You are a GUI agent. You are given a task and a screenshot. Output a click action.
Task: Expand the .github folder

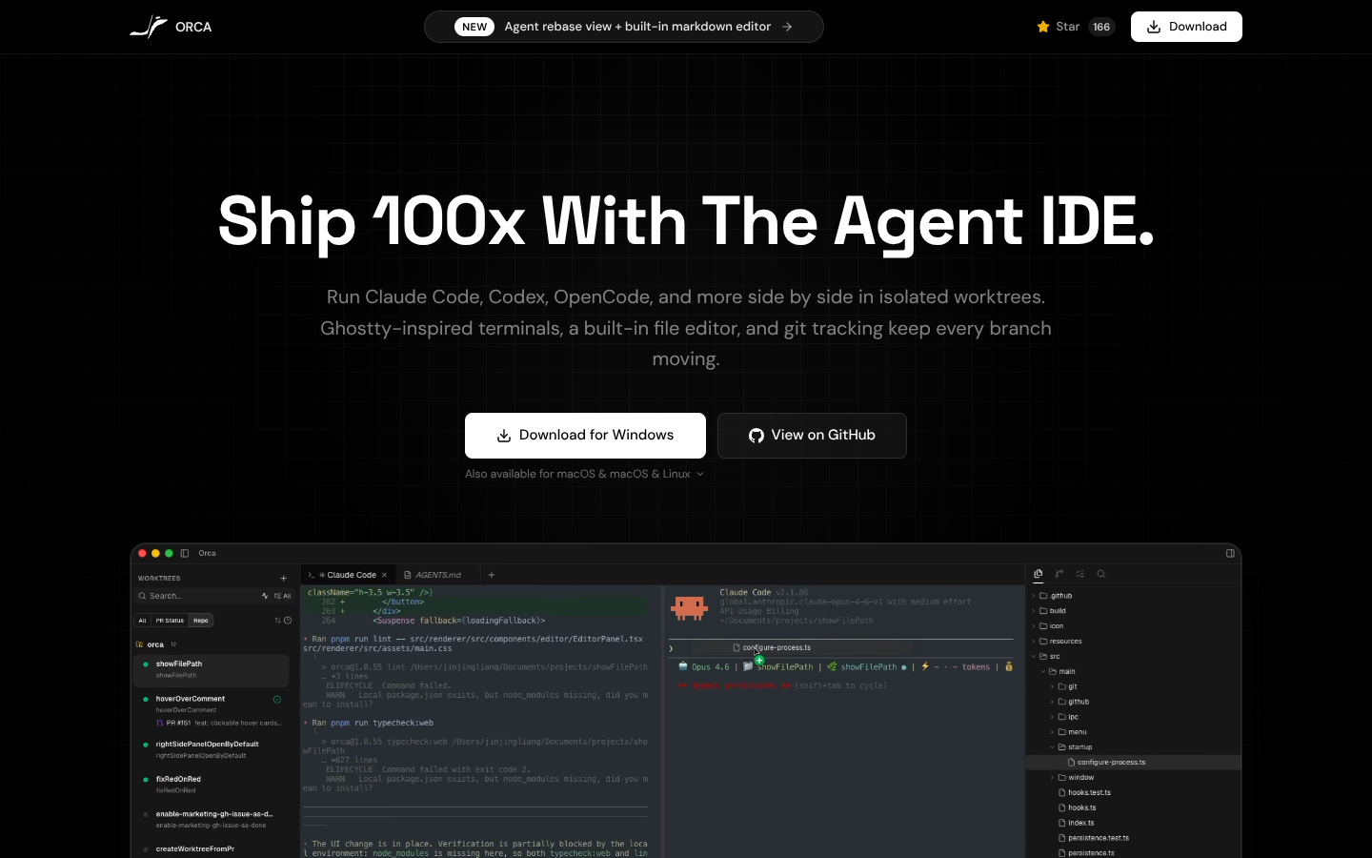click(1060, 596)
